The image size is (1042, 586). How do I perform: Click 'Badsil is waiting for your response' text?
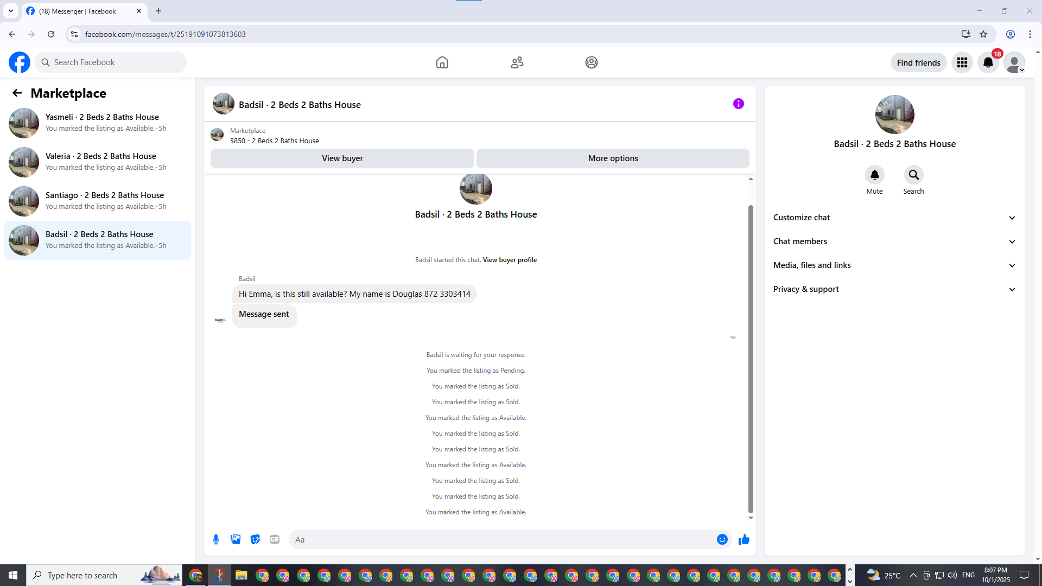476,355
